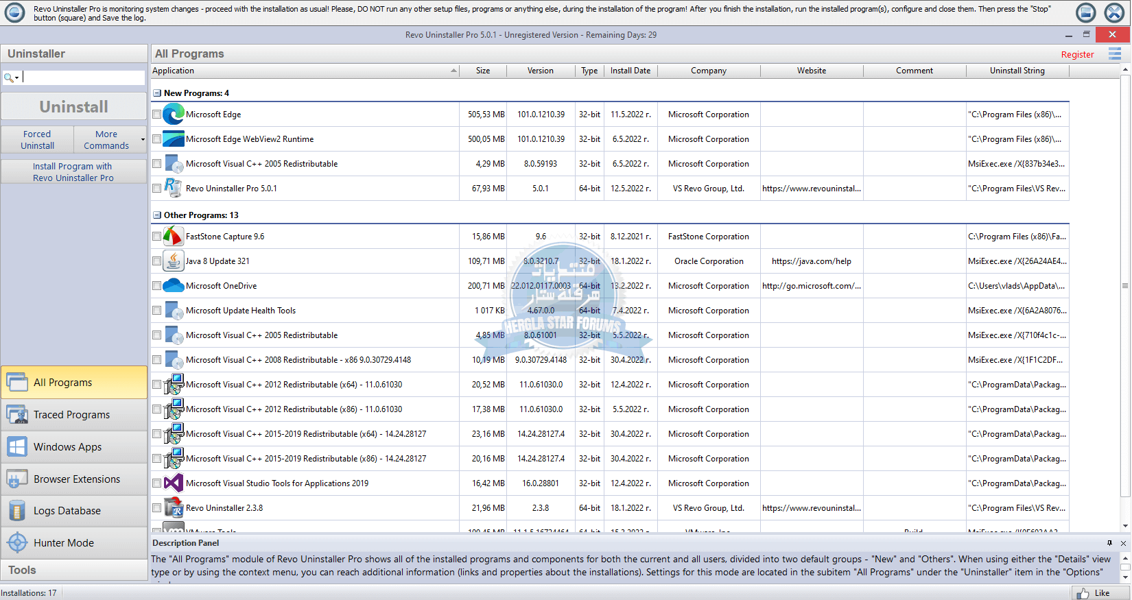Collapse the New Programs group
Image resolution: width=1132 pixels, height=600 pixels.
(157, 93)
